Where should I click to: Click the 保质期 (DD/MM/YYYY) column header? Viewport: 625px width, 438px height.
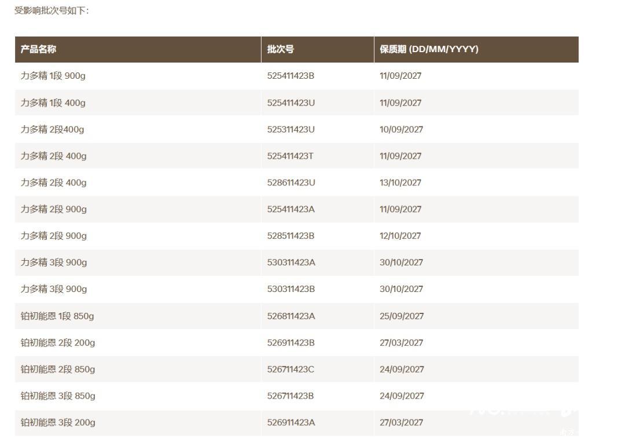click(x=429, y=49)
